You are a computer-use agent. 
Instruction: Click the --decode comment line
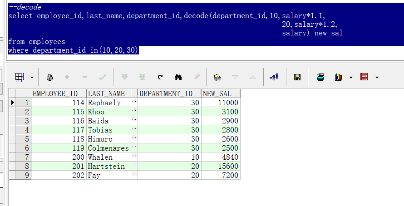tap(25, 7)
